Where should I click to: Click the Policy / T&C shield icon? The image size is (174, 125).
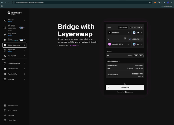pos(5,120)
